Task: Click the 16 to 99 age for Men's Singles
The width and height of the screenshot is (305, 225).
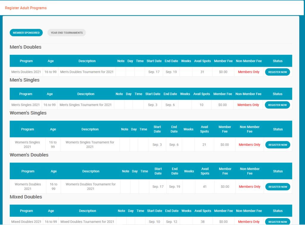Action: tap(50, 105)
